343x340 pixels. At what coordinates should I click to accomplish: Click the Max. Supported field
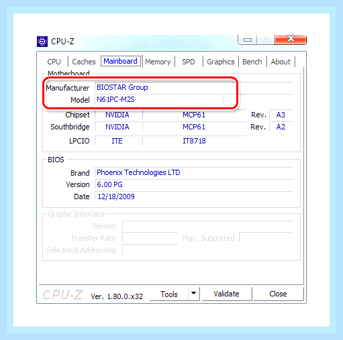[x=266, y=238]
